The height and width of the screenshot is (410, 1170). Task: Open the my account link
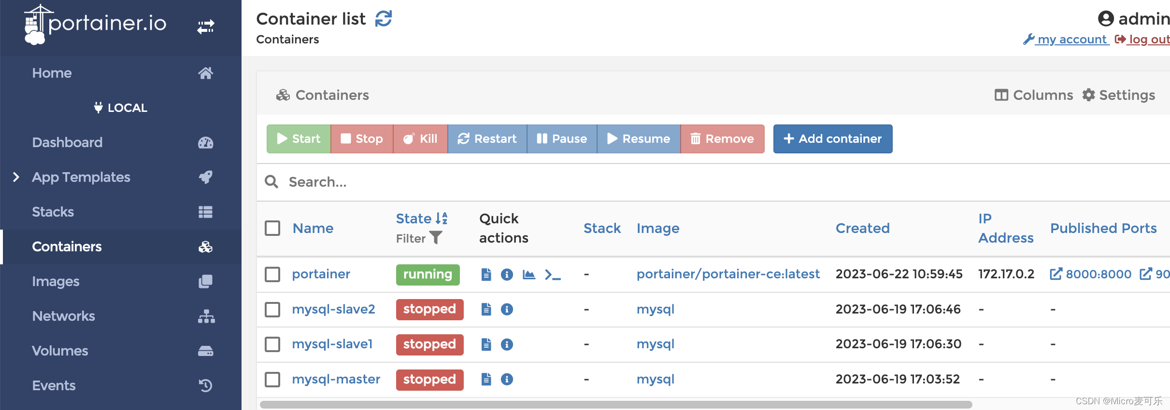(1066, 39)
